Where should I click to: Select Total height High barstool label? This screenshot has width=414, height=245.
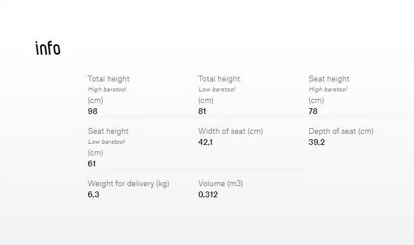coord(108,90)
